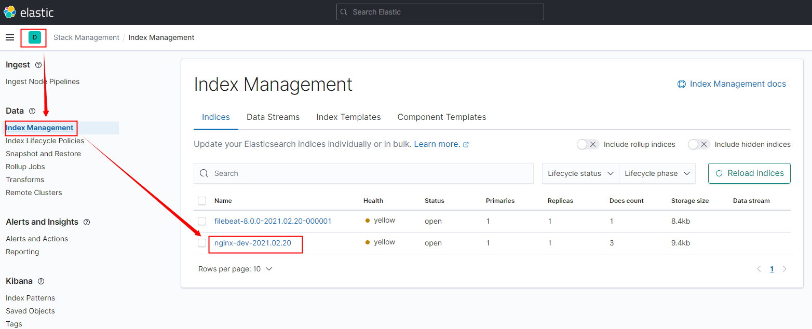Go to page 1 in pagination
The image size is (812, 329).
772,269
